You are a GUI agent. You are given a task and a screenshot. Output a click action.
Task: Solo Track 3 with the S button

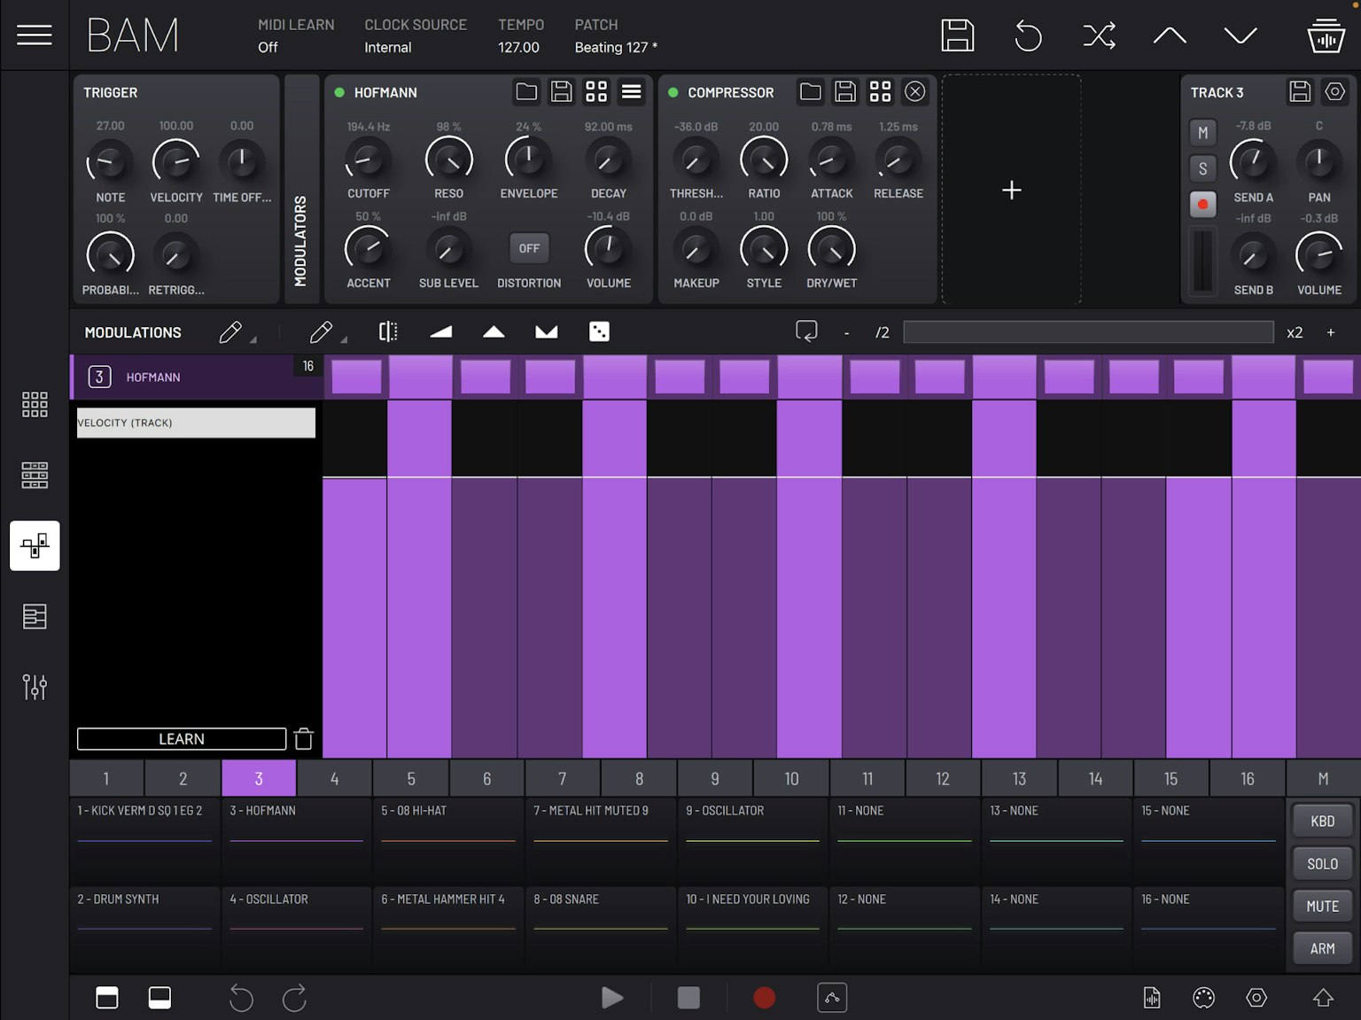click(x=1202, y=167)
